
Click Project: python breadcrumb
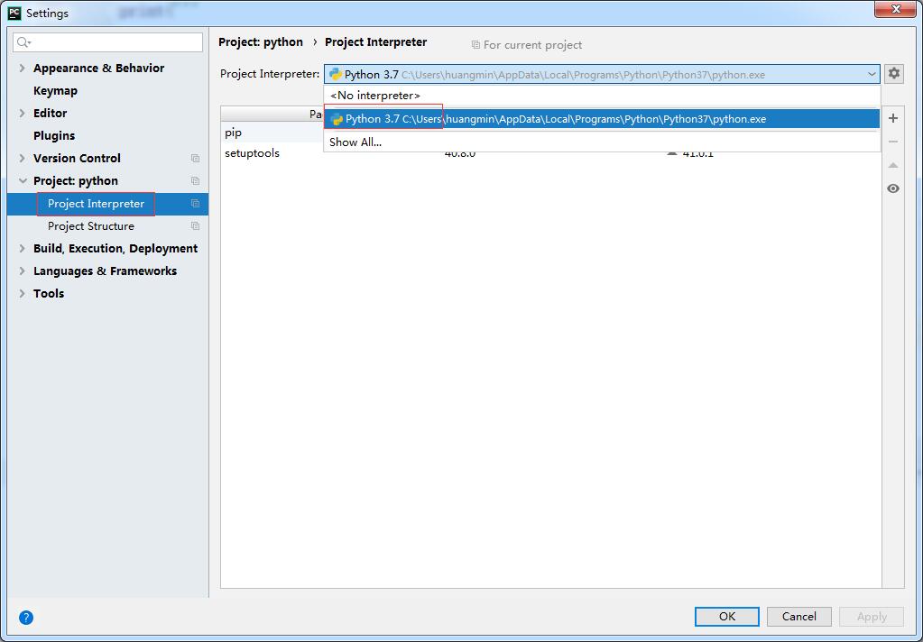[x=261, y=42]
